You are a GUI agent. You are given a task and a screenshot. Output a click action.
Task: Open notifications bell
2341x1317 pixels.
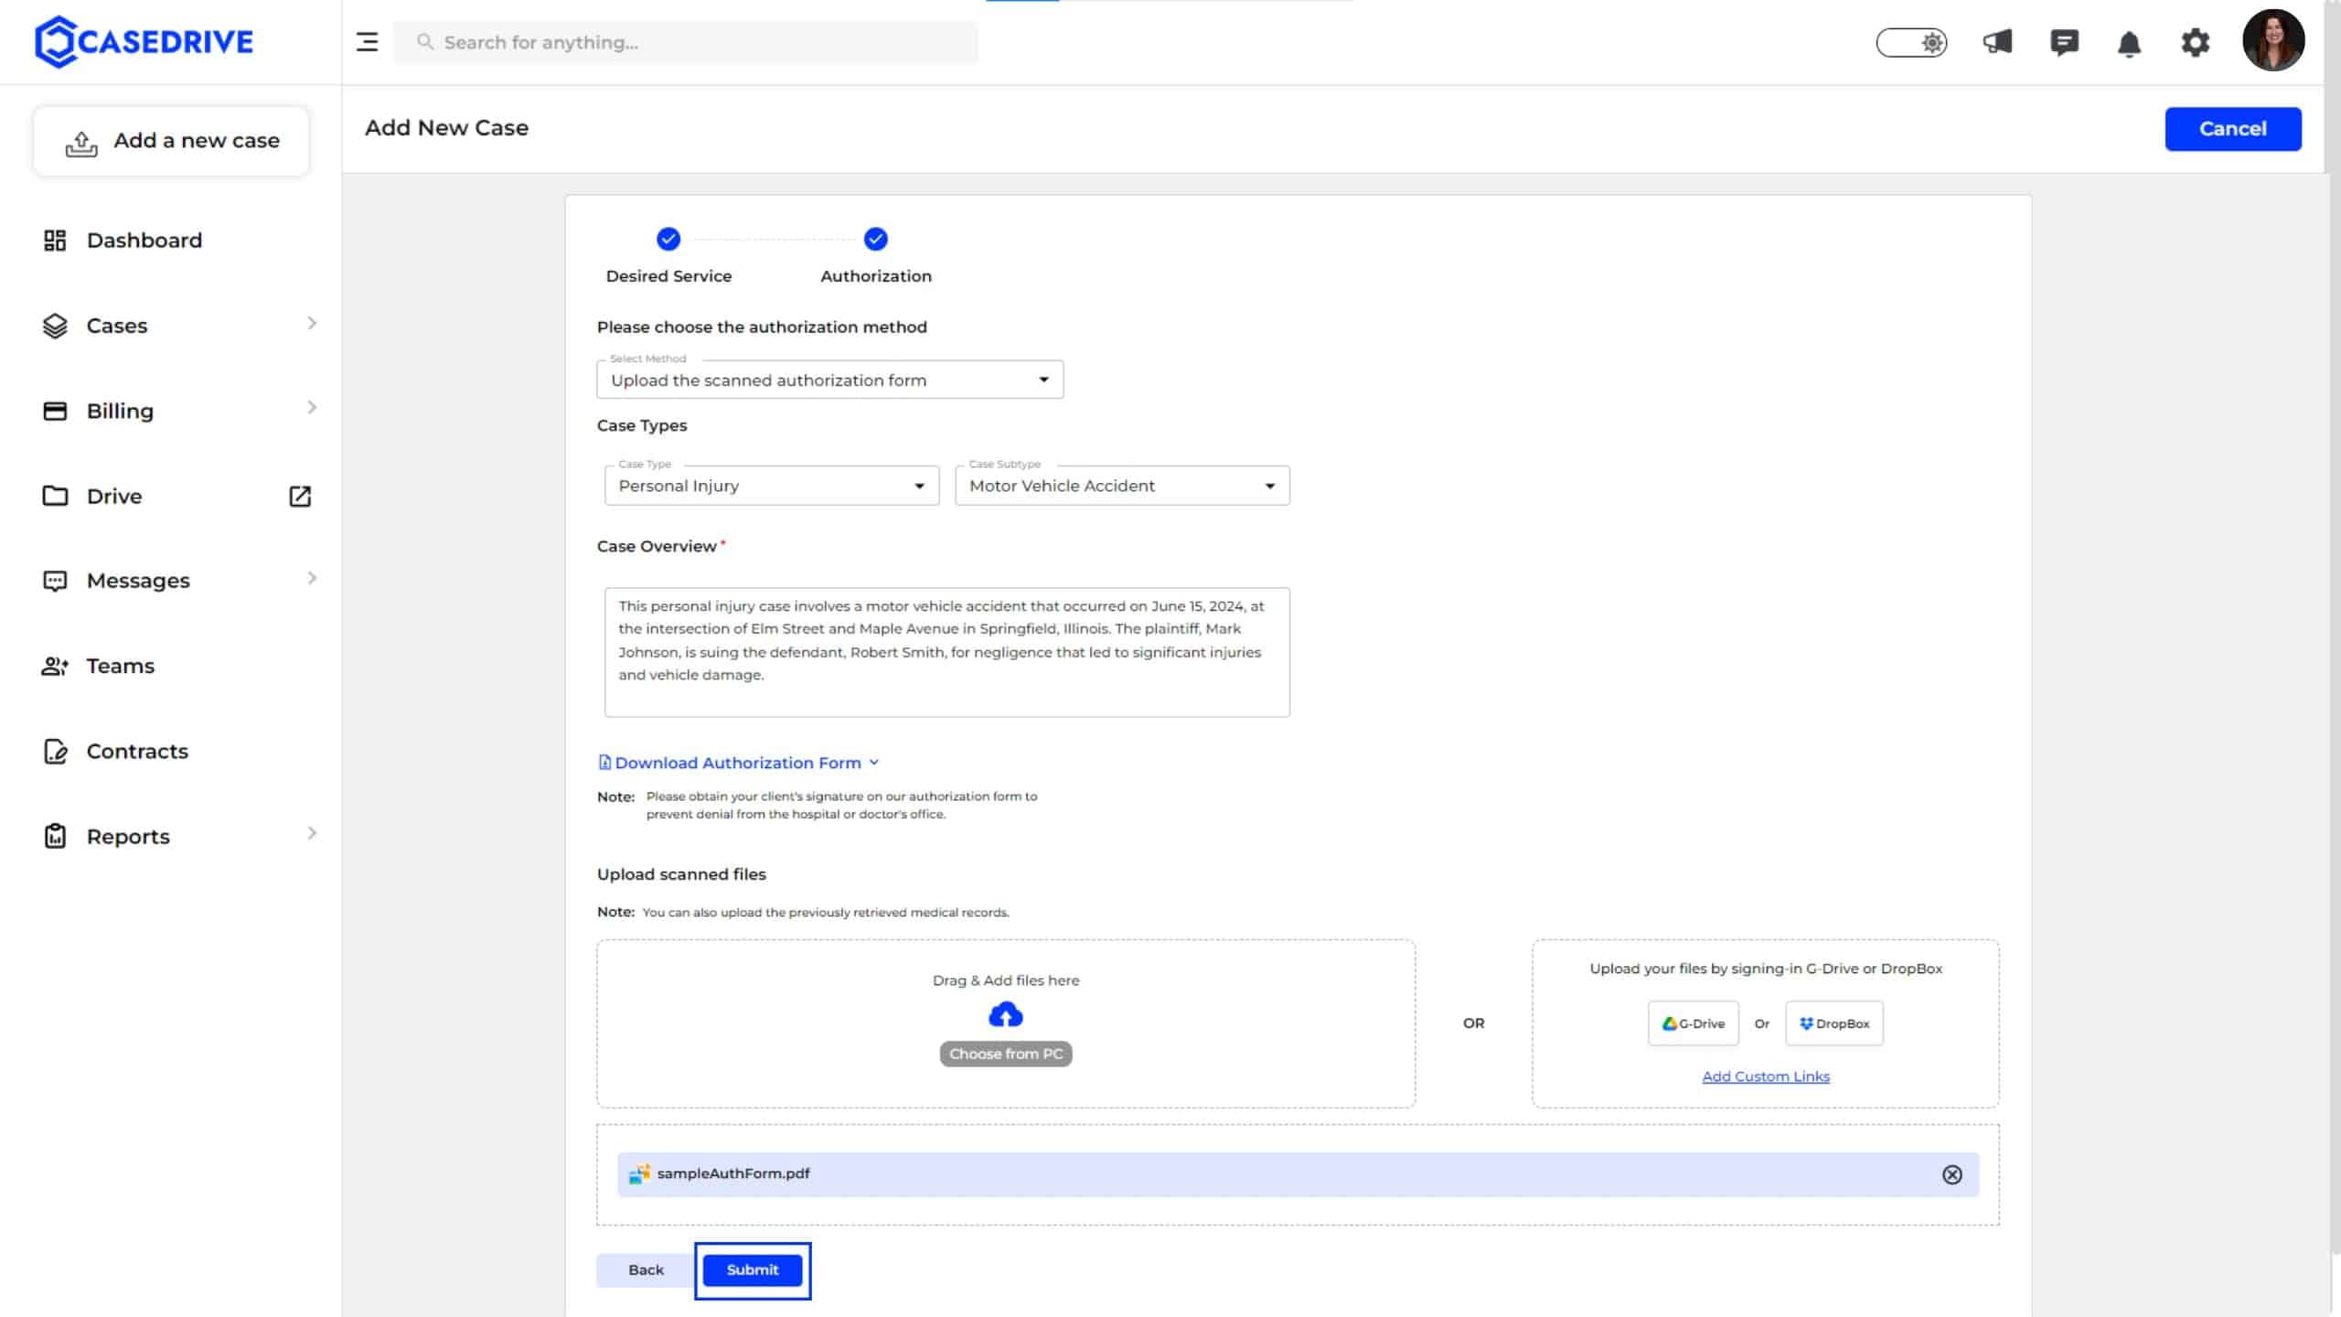[x=2129, y=43]
